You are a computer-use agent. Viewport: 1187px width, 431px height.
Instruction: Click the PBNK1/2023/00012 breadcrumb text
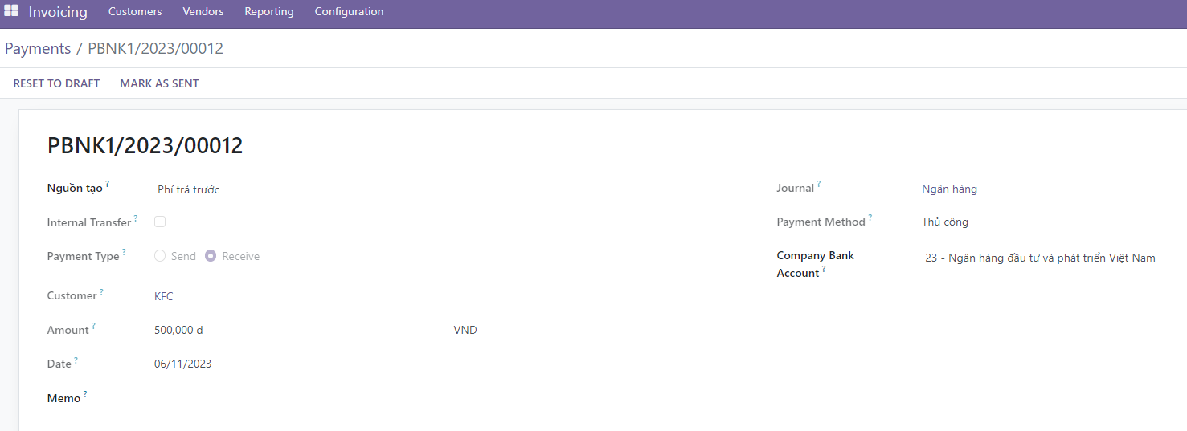pos(155,49)
